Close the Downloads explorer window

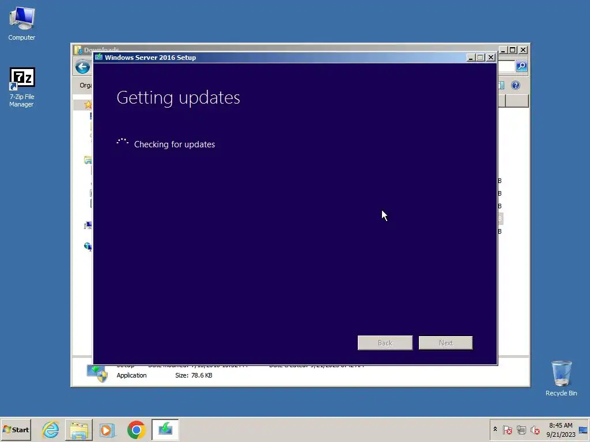click(x=523, y=50)
